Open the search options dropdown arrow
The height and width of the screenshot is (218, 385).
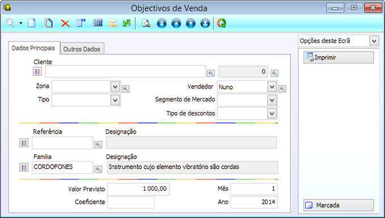click(21, 23)
